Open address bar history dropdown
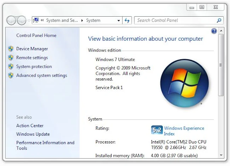The image size is (230, 166). [x=119, y=20]
